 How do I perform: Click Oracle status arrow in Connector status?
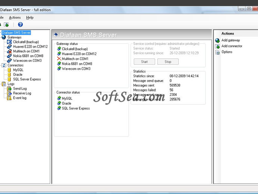click(59, 103)
